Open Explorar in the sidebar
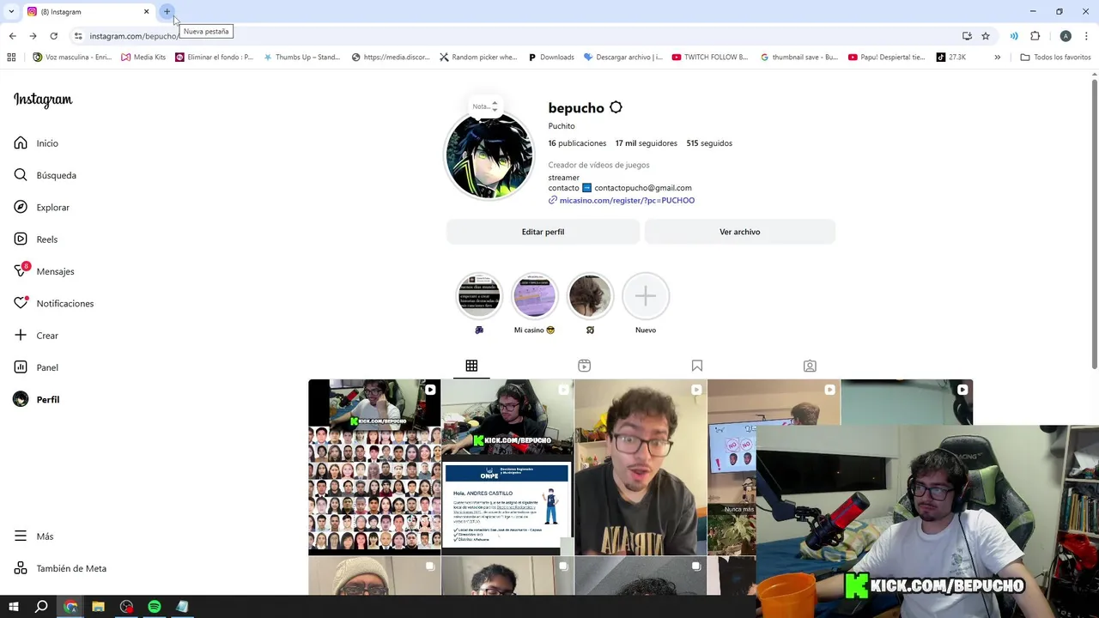This screenshot has height=618, width=1099. tap(41, 208)
